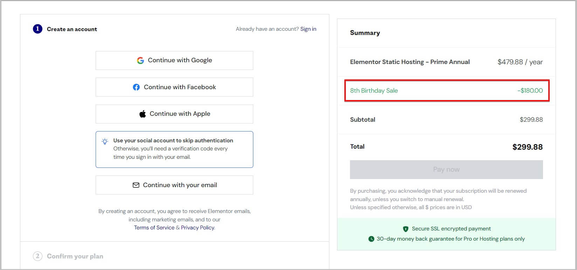Click the lightbulb tip icon
Image resolution: width=577 pixels, height=270 pixels.
tap(105, 141)
